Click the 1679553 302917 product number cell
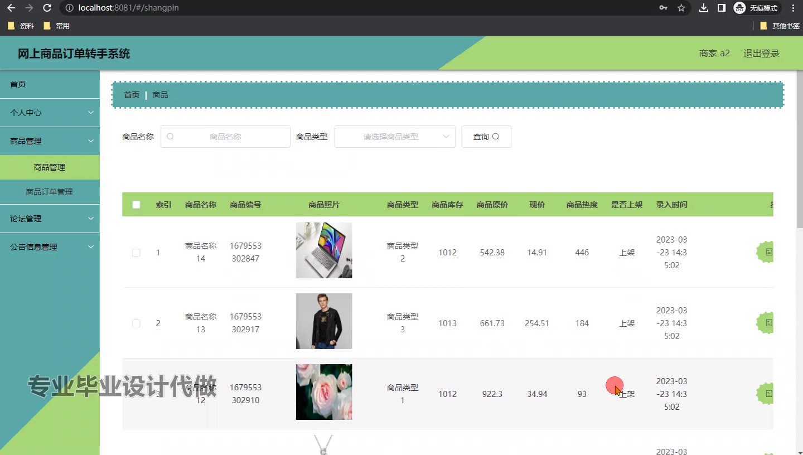The width and height of the screenshot is (803, 455). (x=245, y=323)
